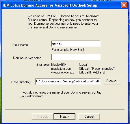Click the Global Recommended note
130x124 pixels.
pos(97,69)
